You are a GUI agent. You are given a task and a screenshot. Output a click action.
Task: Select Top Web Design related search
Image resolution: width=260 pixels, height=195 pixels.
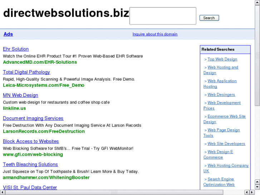pos(222,59)
